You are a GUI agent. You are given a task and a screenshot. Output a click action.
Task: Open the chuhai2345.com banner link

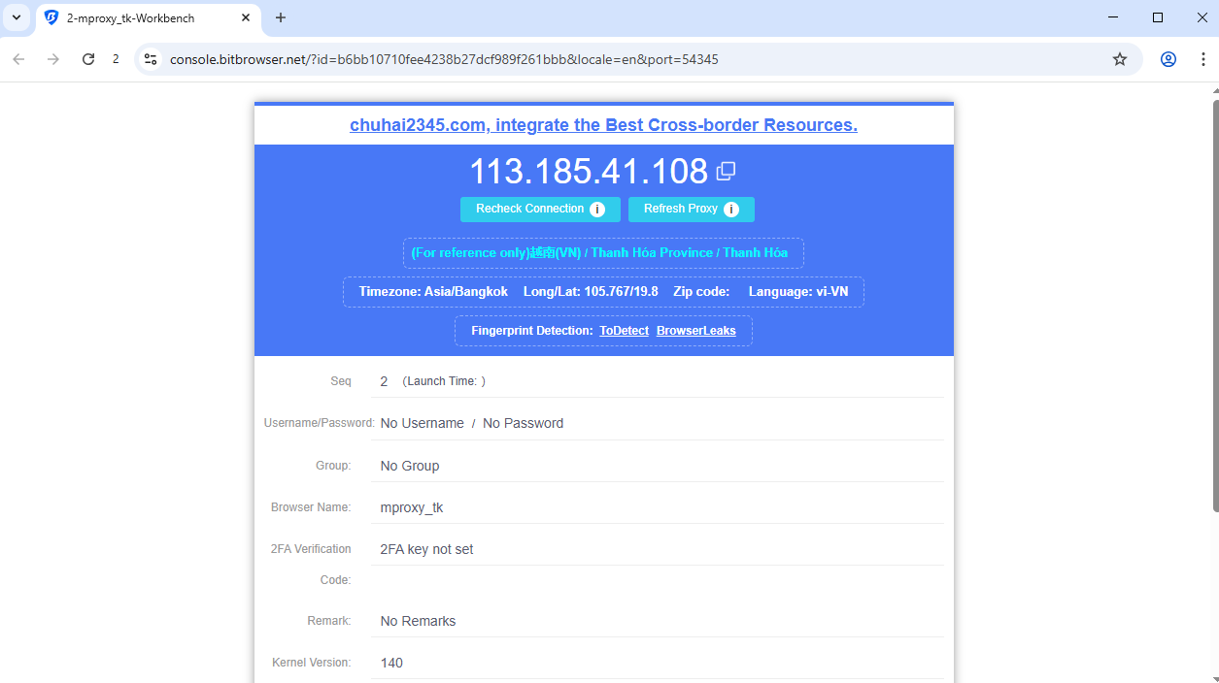603,125
